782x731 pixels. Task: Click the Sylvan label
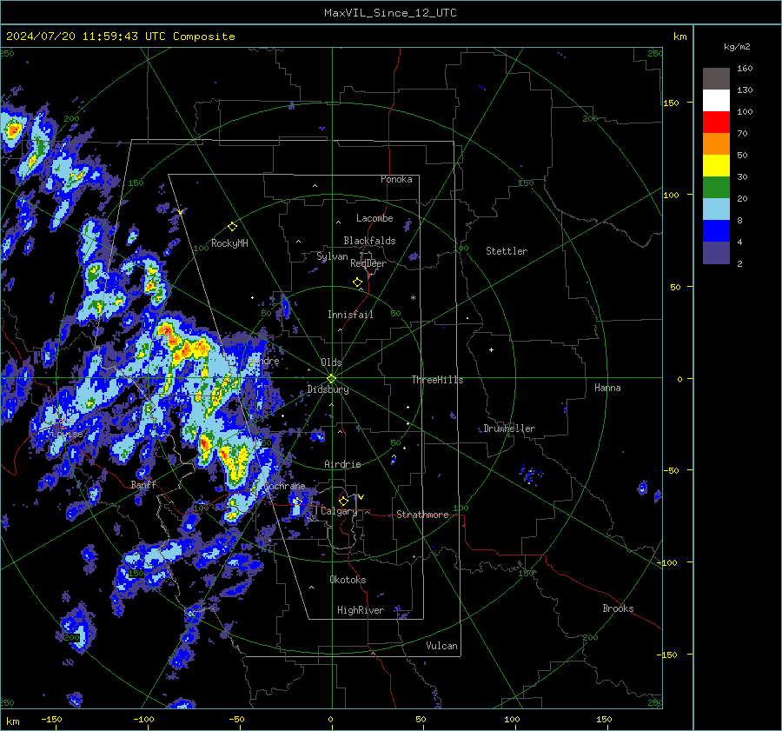[x=332, y=256]
